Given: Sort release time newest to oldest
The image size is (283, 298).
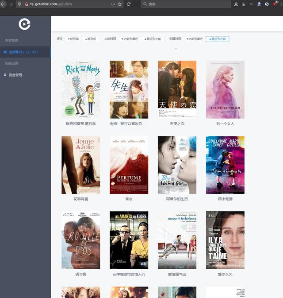Looking at the screenshot, I should pyautogui.click(x=153, y=39).
